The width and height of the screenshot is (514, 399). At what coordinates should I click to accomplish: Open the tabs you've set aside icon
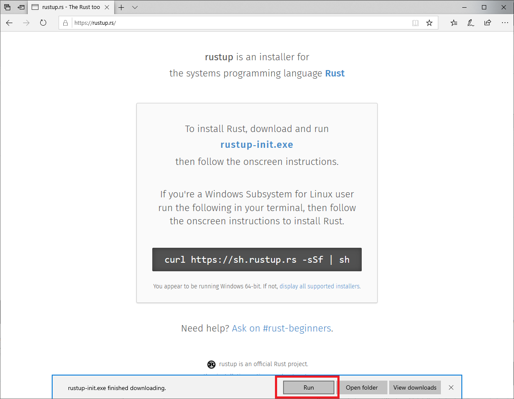7,7
